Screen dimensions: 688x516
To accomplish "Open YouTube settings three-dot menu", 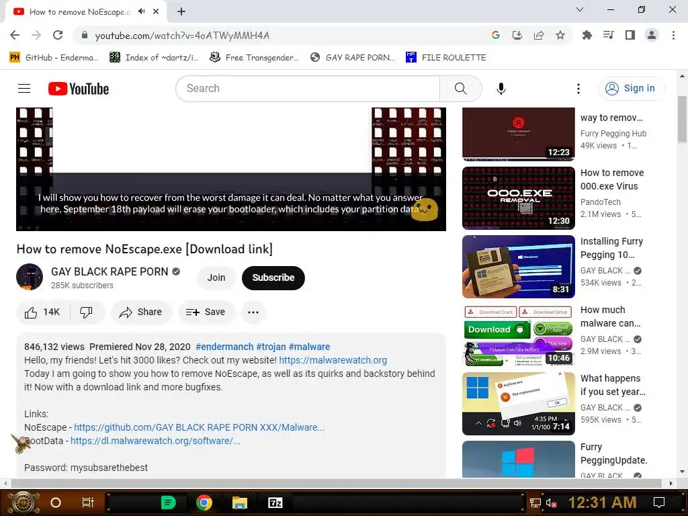I will (x=578, y=89).
